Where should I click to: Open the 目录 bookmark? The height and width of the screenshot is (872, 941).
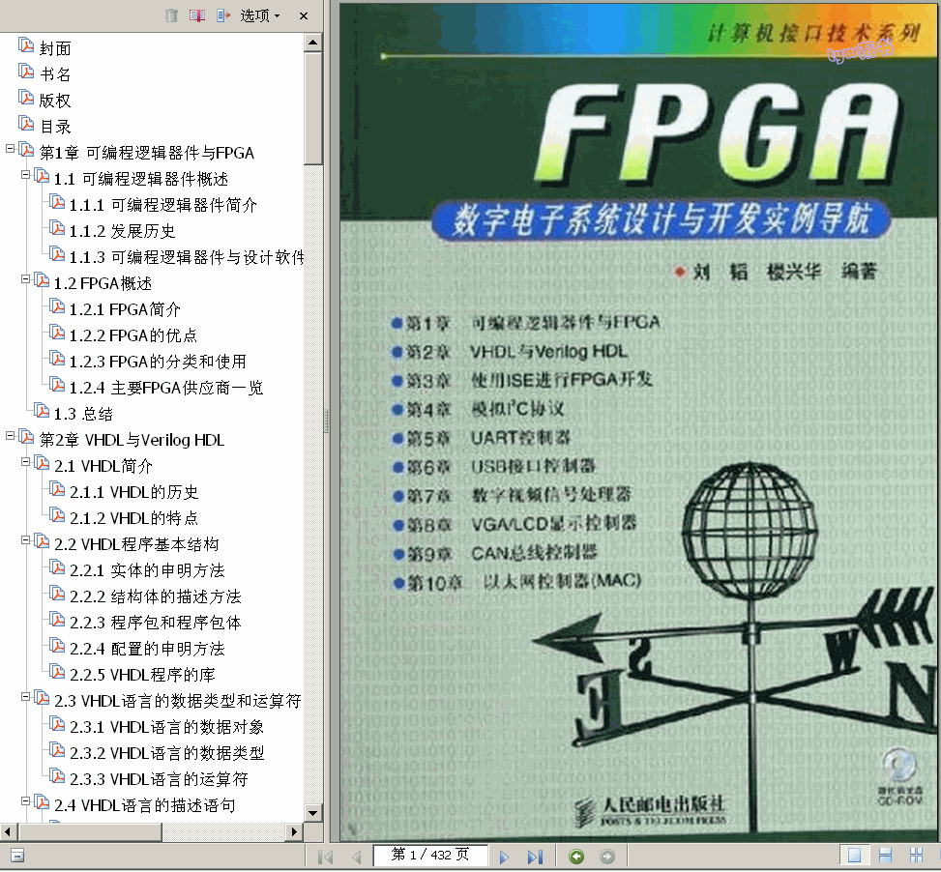55,127
